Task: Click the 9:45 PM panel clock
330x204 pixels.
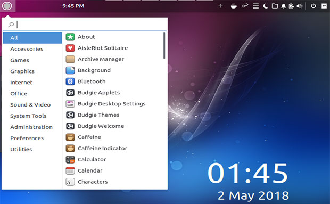Action: (73, 6)
